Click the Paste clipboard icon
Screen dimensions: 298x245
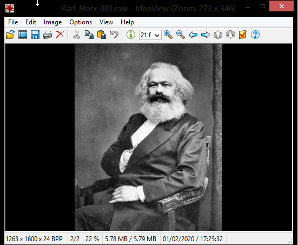(x=102, y=35)
